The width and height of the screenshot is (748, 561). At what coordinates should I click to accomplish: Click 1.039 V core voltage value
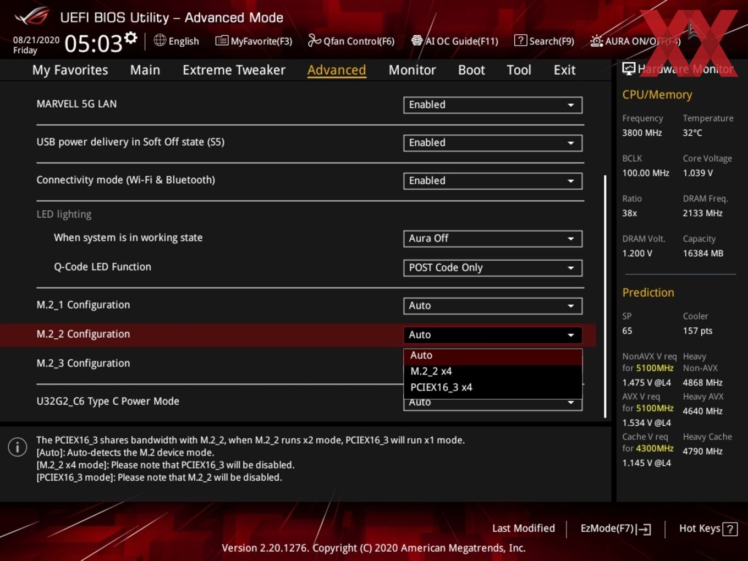coord(697,173)
